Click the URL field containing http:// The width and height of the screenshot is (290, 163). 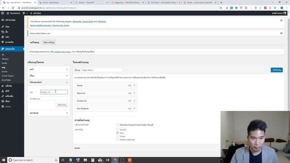pos(54,92)
